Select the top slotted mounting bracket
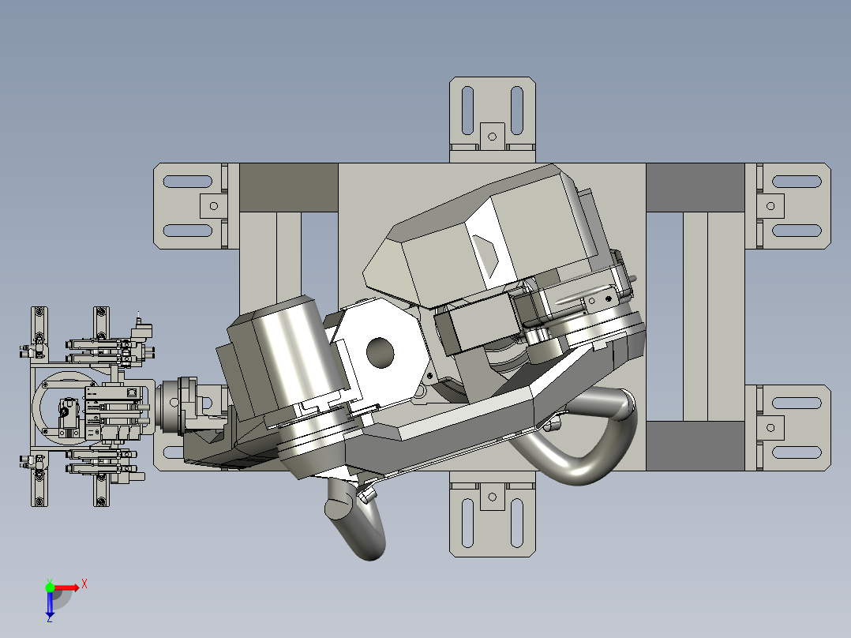This screenshot has height=638, width=851. coord(493,119)
